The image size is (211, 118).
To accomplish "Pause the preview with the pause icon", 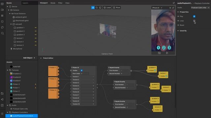I will tap(2, 16).
